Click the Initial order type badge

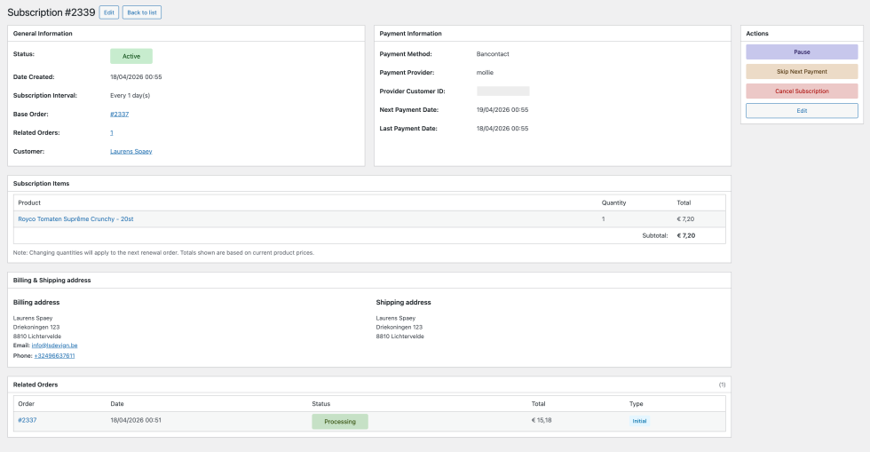click(639, 421)
